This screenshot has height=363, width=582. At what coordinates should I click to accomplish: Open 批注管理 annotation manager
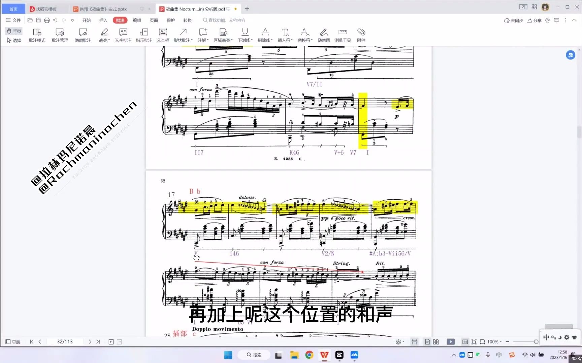click(x=60, y=36)
